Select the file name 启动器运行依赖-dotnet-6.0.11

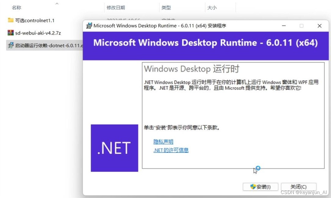[x=49, y=45]
